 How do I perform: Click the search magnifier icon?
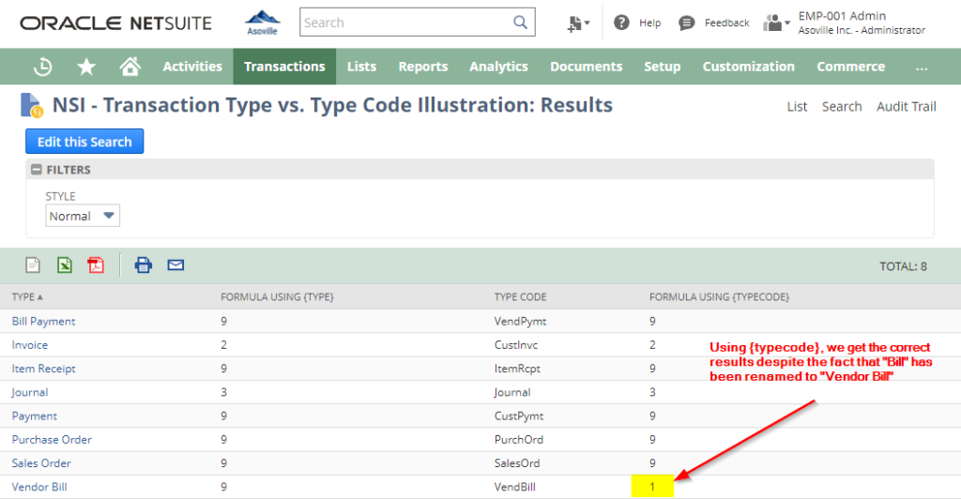click(x=520, y=23)
